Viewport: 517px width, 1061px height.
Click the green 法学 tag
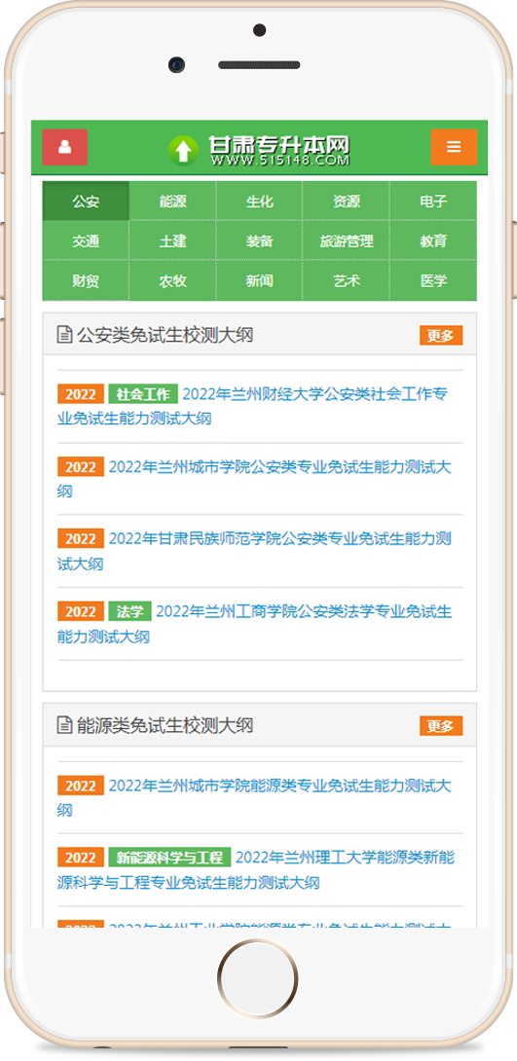129,611
